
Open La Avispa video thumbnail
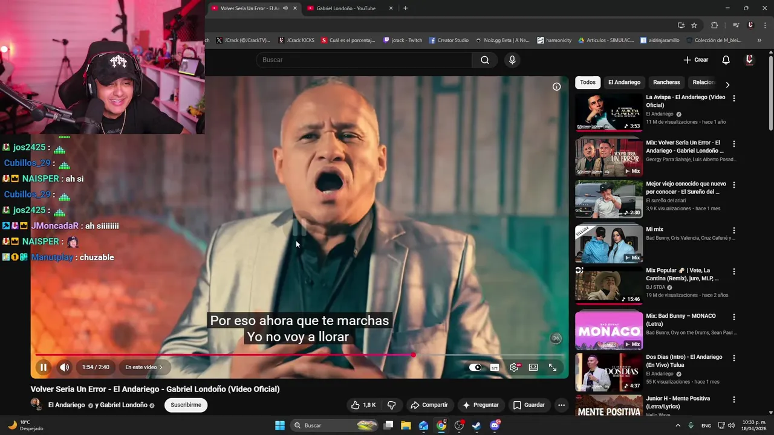click(x=609, y=112)
